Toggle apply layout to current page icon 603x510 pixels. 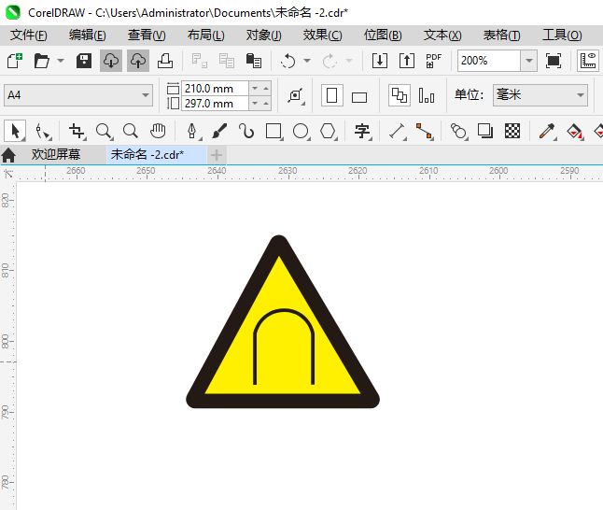pyautogui.click(x=427, y=95)
